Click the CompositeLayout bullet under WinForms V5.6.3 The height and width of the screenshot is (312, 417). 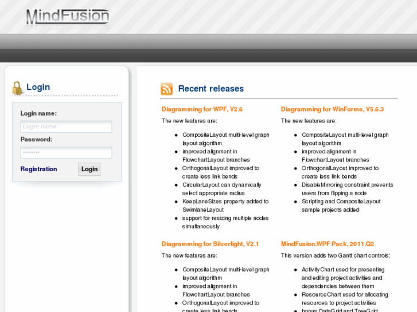click(345, 139)
